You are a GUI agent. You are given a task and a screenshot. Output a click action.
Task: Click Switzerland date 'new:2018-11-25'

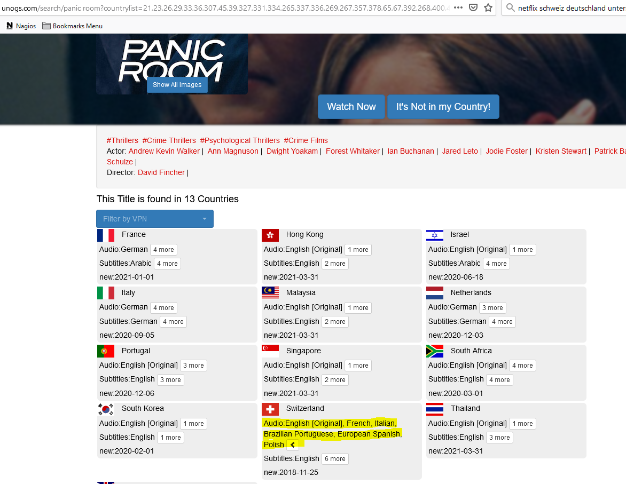click(x=291, y=472)
